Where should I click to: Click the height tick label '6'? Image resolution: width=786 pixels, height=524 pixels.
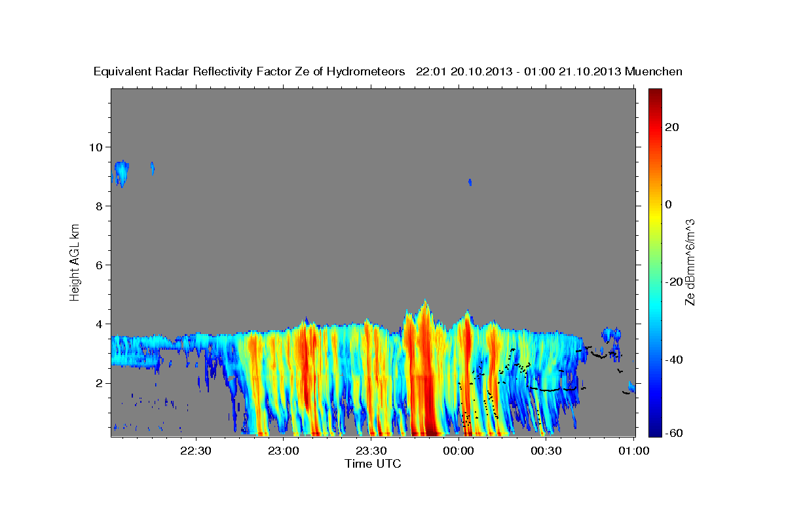click(x=101, y=265)
